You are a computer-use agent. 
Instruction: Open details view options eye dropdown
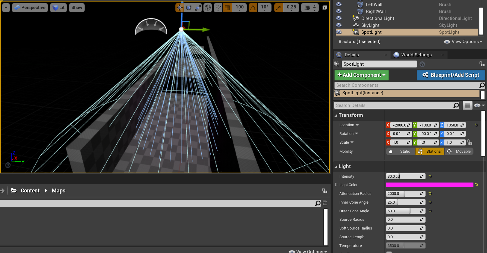(x=479, y=105)
